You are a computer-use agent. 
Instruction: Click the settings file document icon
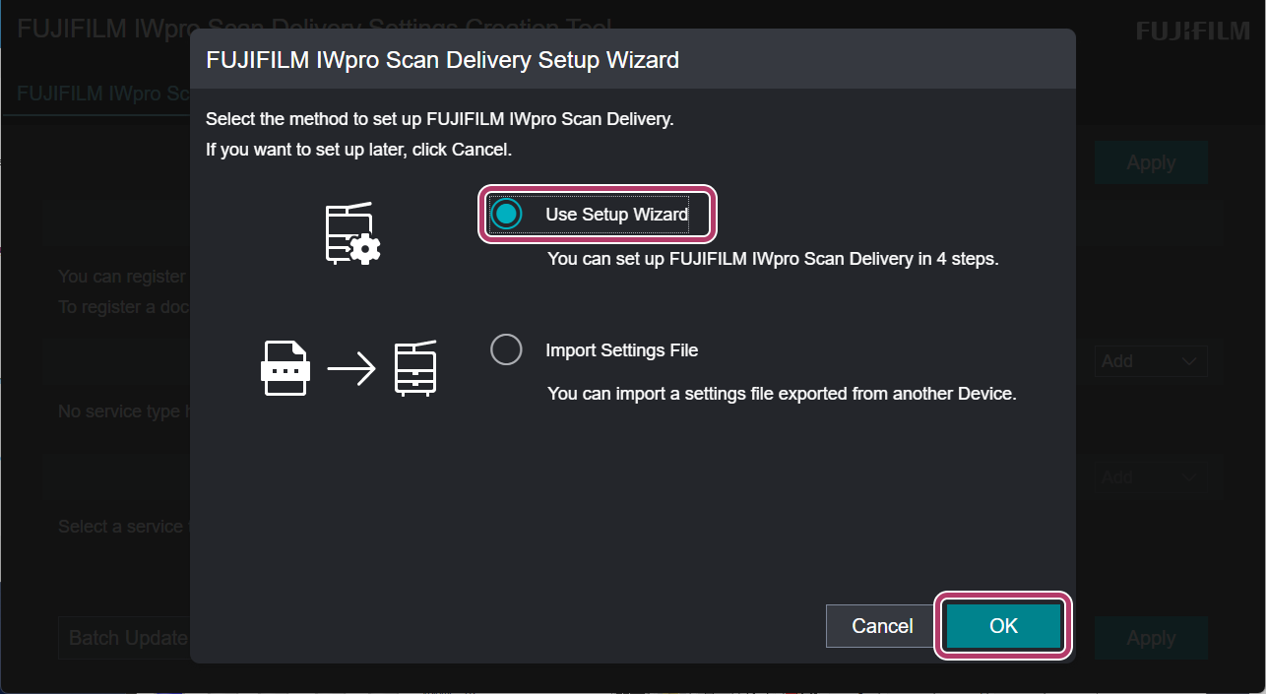285,368
